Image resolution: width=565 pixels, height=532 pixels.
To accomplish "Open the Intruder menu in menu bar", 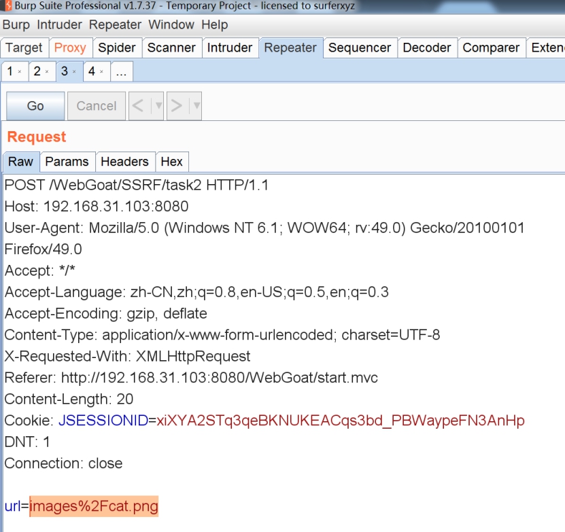I will 59,24.
